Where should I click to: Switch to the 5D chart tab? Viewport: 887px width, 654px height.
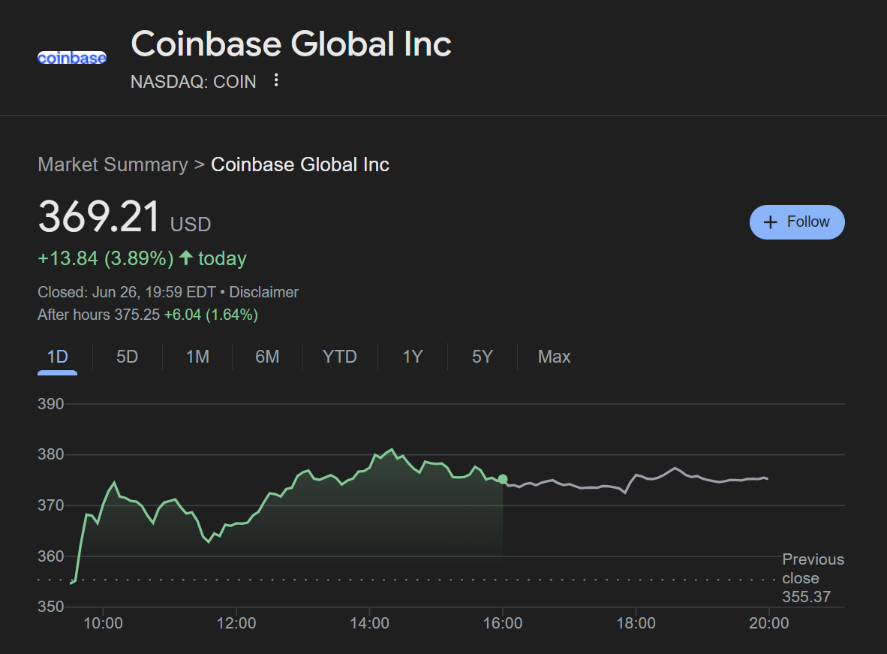tap(127, 357)
